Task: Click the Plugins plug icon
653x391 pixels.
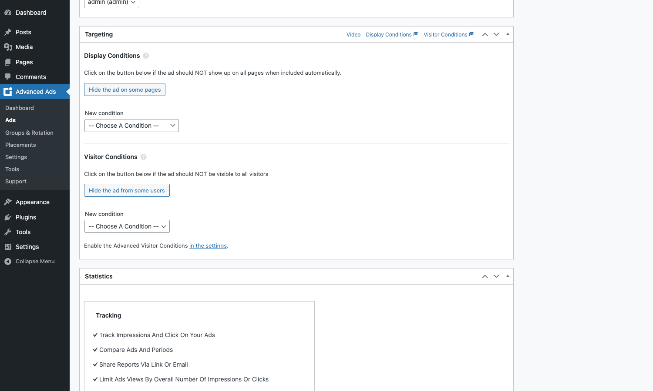Action: (x=8, y=217)
